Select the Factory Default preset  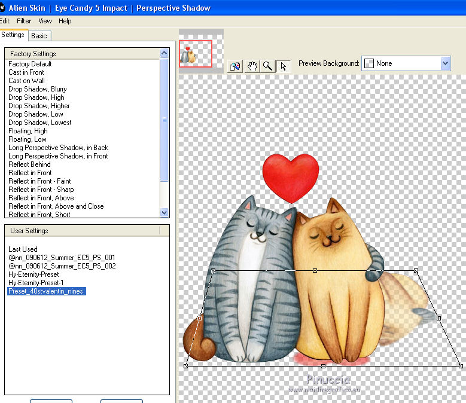(30, 64)
